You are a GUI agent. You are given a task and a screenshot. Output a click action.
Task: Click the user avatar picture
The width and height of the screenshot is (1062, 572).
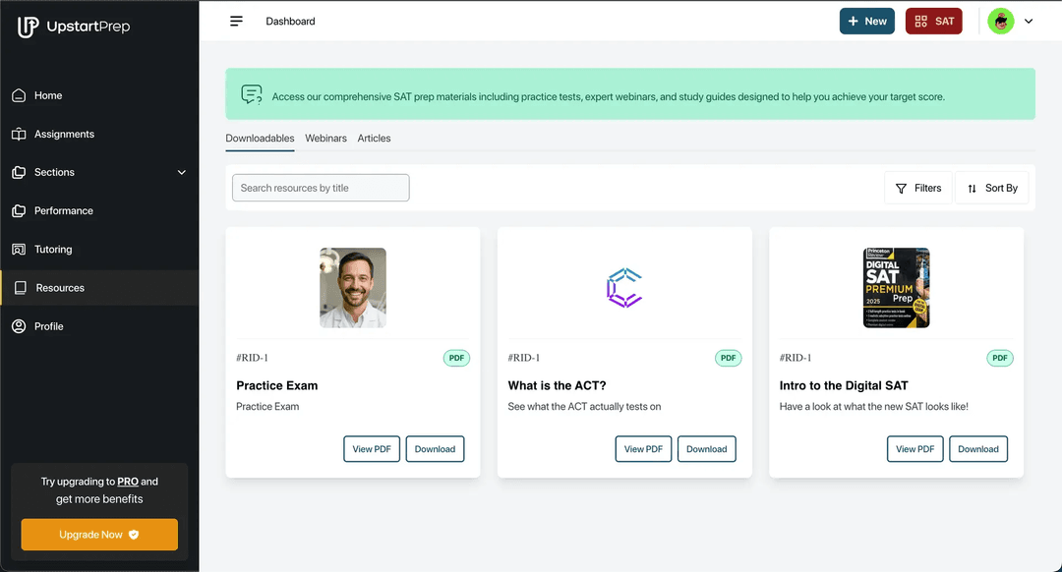(x=1000, y=21)
